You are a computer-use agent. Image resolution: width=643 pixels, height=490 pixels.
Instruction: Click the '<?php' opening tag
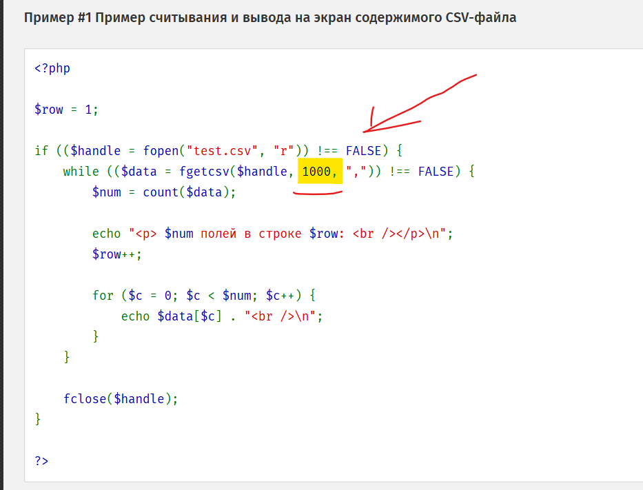click(x=52, y=68)
